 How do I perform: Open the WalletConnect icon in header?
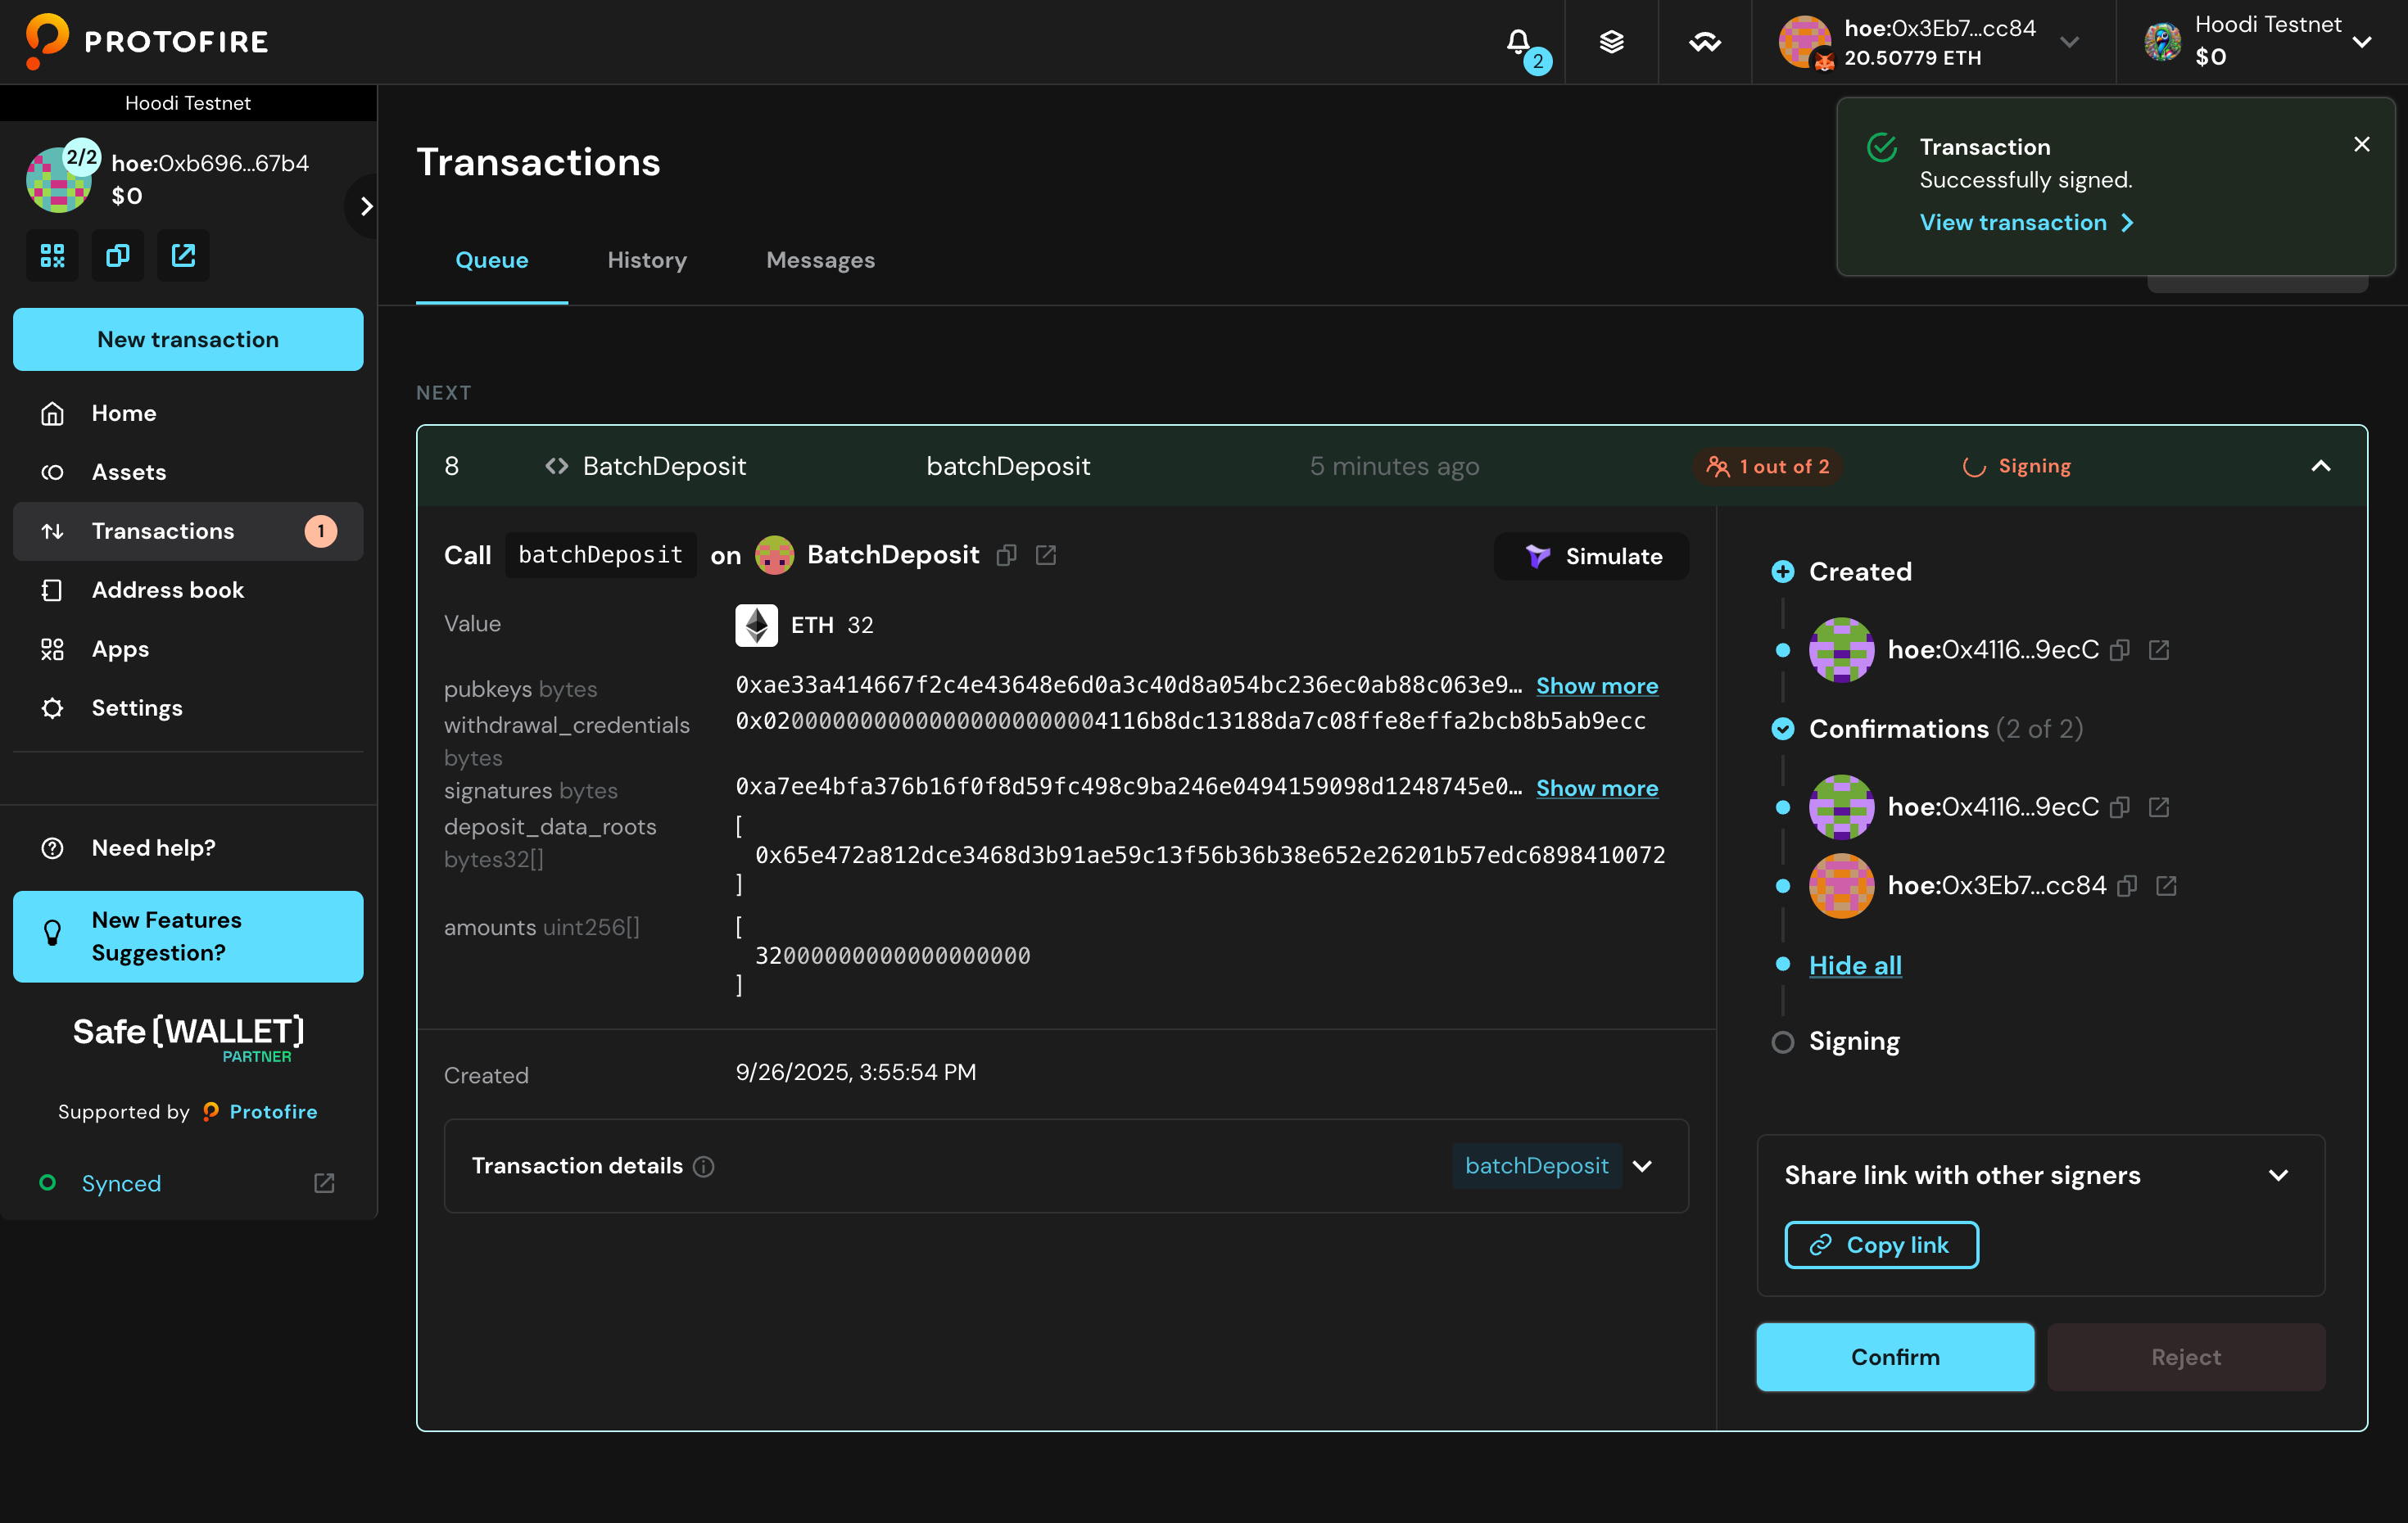click(1704, 42)
